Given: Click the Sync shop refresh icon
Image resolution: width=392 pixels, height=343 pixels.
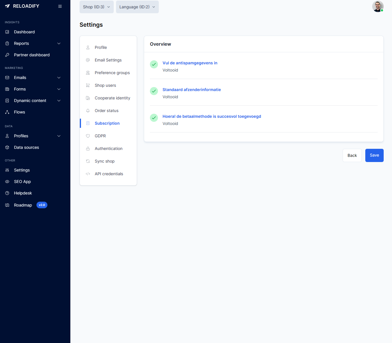Looking at the screenshot, I should pos(88,161).
